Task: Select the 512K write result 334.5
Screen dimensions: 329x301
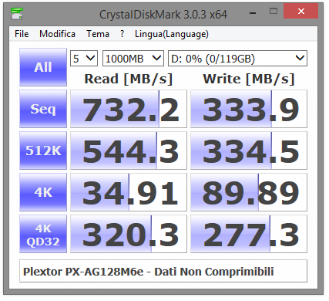Action: click(x=249, y=150)
